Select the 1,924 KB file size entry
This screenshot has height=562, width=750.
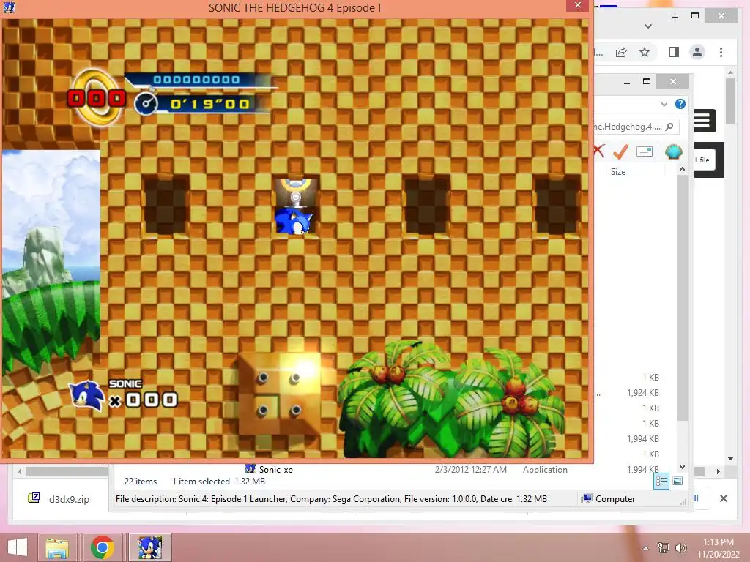[x=643, y=393]
